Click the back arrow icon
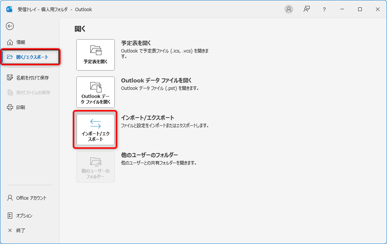The height and width of the screenshot is (244, 387). tap(10, 26)
